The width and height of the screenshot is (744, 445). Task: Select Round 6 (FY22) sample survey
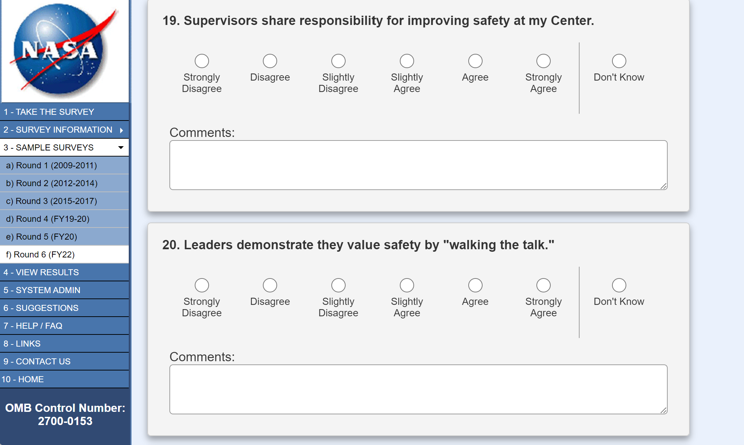[40, 255]
